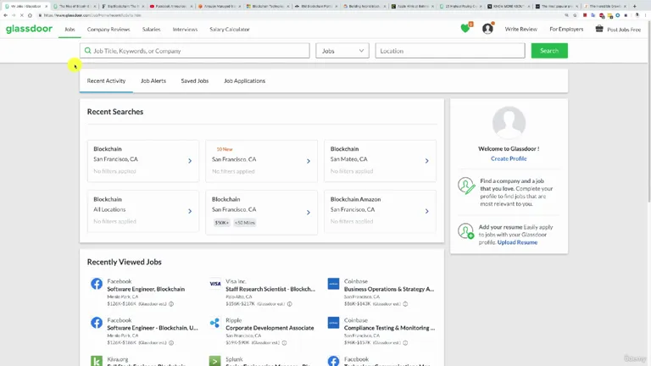Screen dimensions: 651x366
Task: Focus the Job Title, Keywords, or Company field
Action: (x=195, y=51)
